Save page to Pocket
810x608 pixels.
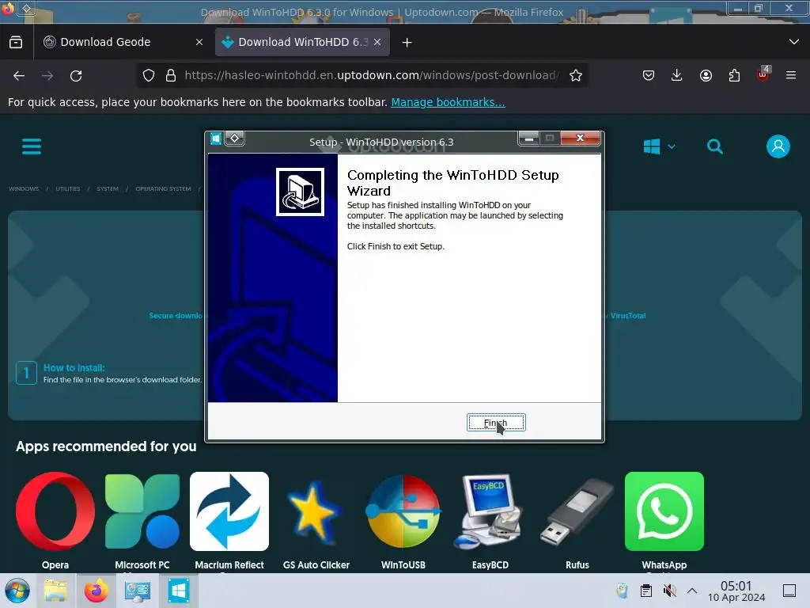tap(649, 75)
